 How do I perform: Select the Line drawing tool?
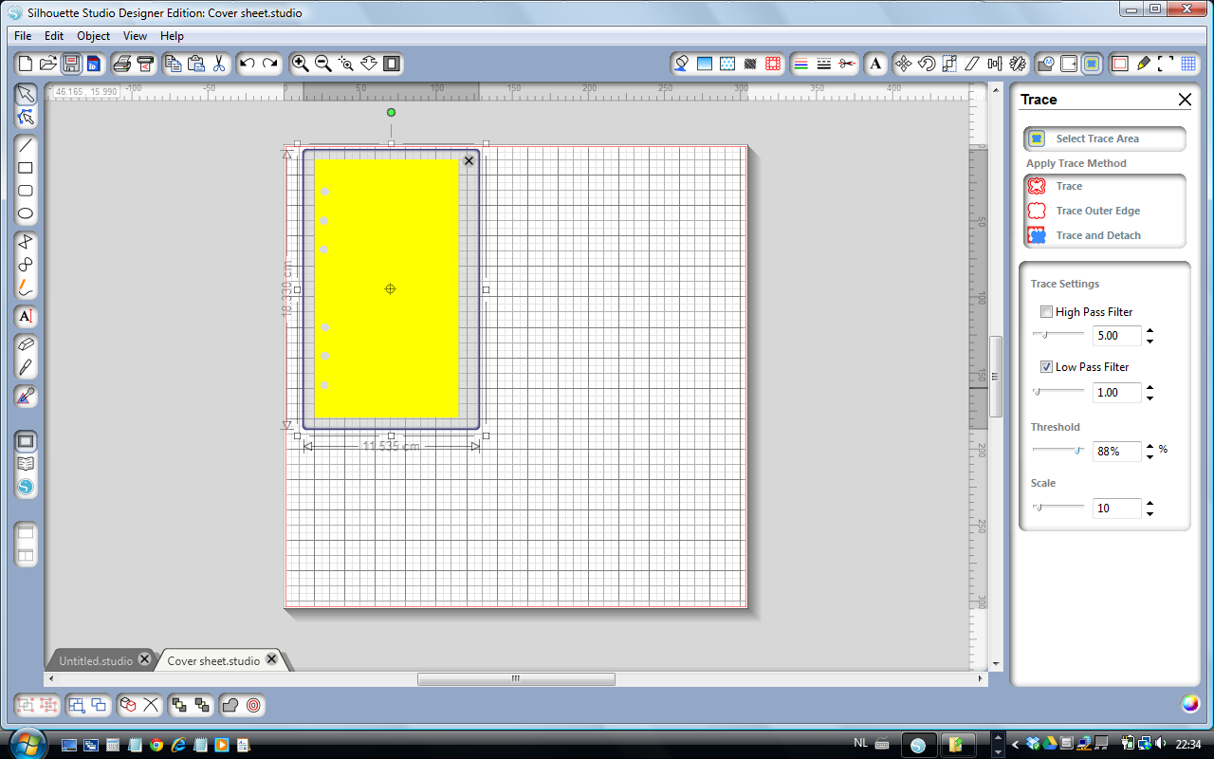[x=26, y=145]
